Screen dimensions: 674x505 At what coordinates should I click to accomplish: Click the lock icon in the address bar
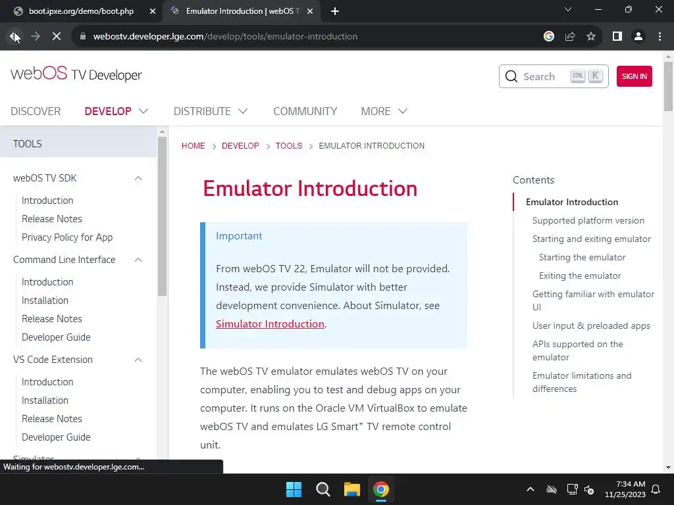83,37
